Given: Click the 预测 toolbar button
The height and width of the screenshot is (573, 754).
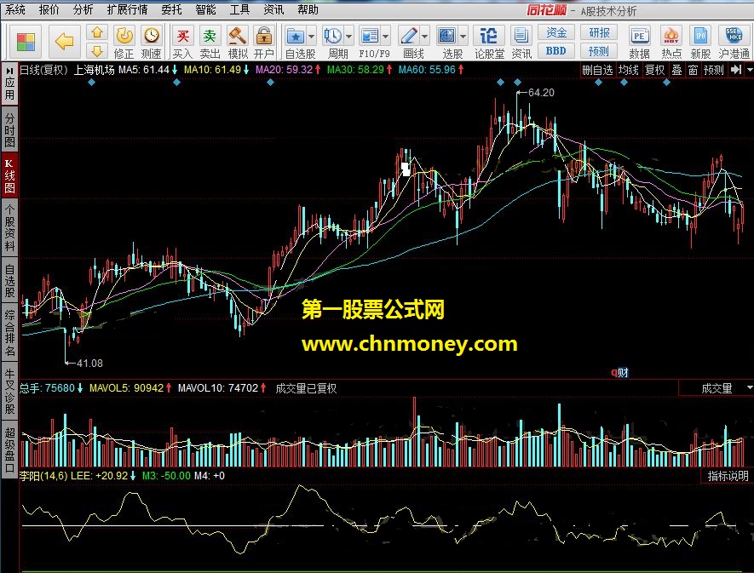Looking at the screenshot, I should (x=599, y=50).
